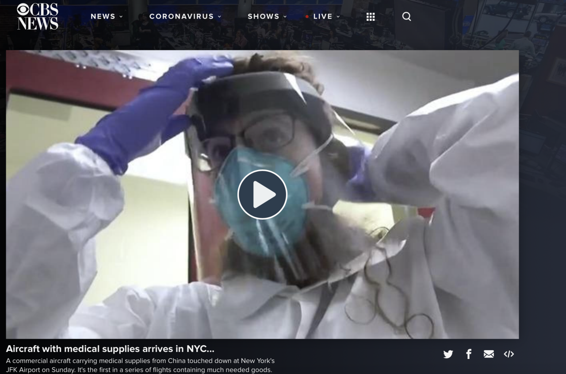The height and width of the screenshot is (374, 566).
Task: Open the Live menu
Action: point(322,16)
